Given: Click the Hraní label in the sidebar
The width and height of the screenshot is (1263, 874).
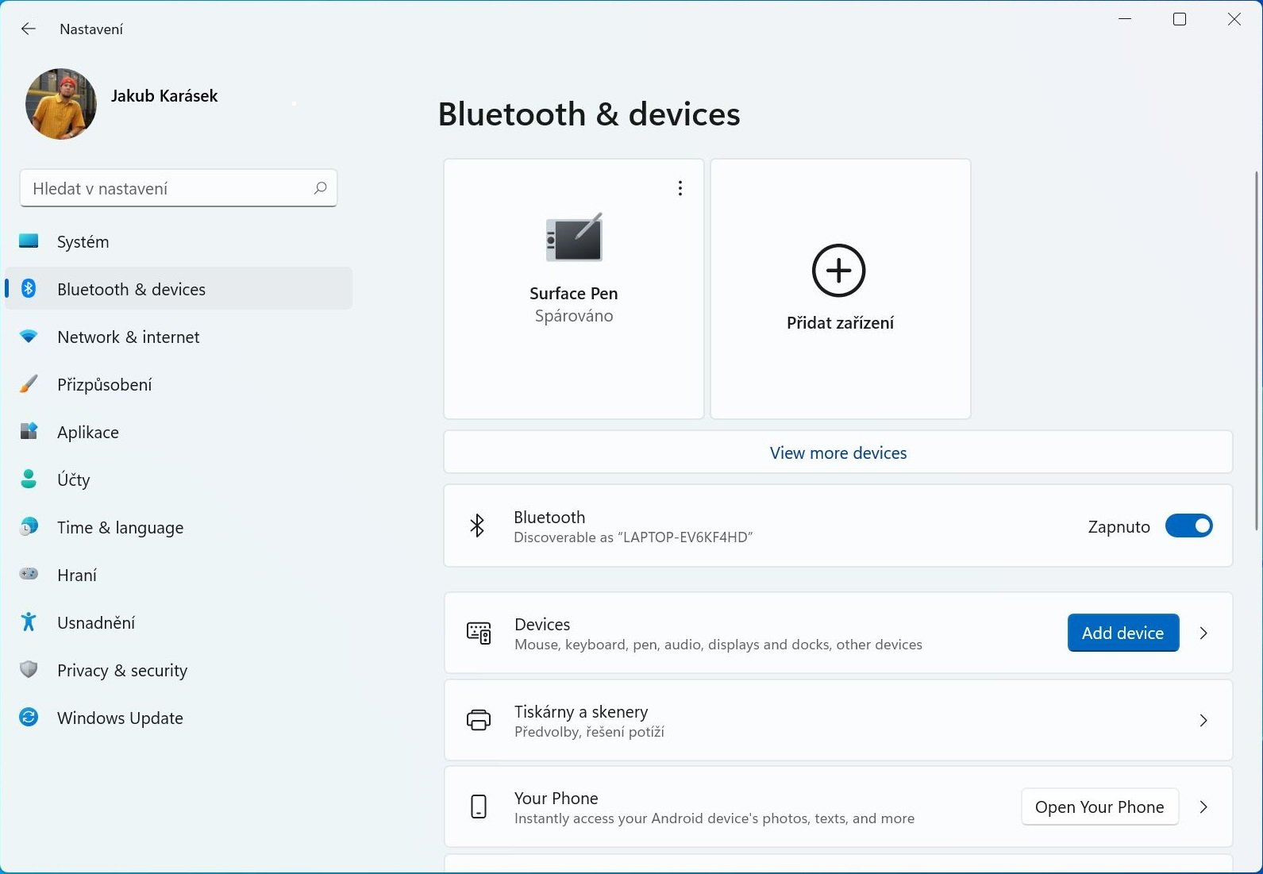Looking at the screenshot, I should coord(77,575).
